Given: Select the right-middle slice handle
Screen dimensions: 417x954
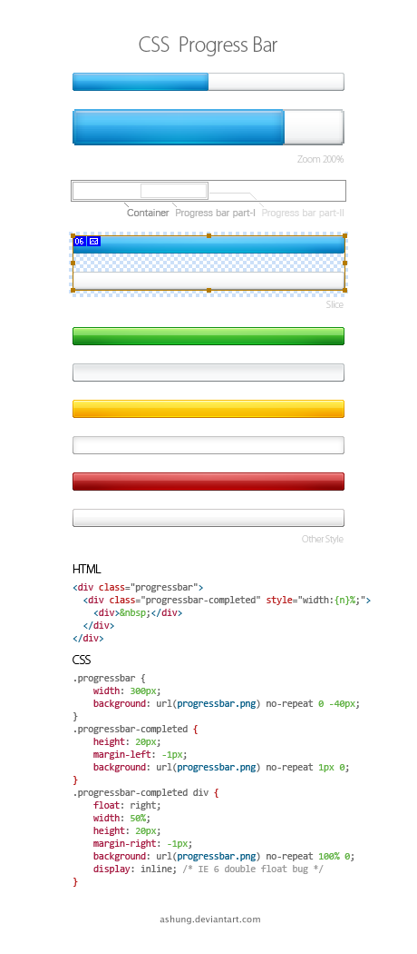Looking at the screenshot, I should (x=344, y=263).
